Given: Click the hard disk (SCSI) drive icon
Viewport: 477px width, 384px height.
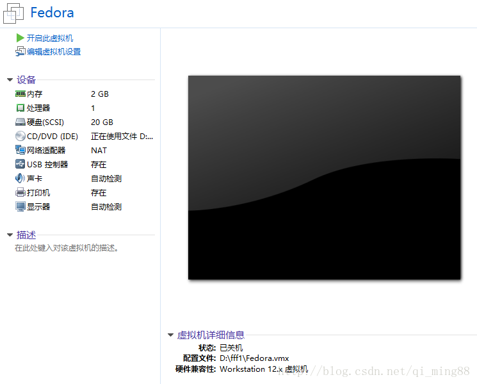Looking at the screenshot, I should pyautogui.click(x=20, y=122).
